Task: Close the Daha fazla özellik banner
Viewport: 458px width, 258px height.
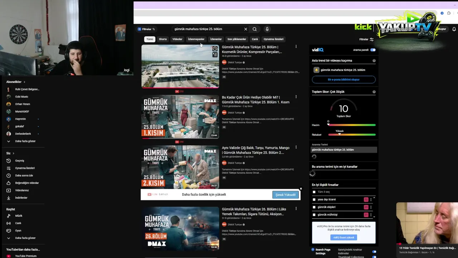Action: [301, 188]
